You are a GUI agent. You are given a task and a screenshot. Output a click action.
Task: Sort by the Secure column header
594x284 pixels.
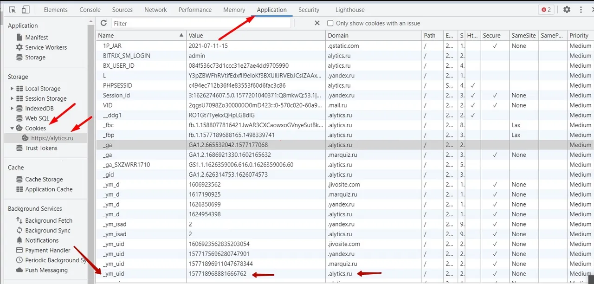494,36
